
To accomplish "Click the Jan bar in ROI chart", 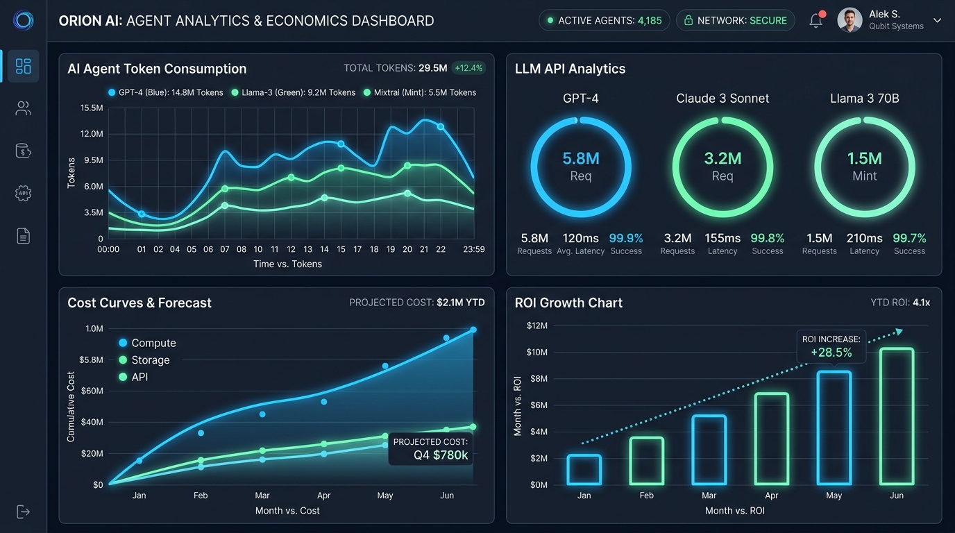I will pos(584,470).
